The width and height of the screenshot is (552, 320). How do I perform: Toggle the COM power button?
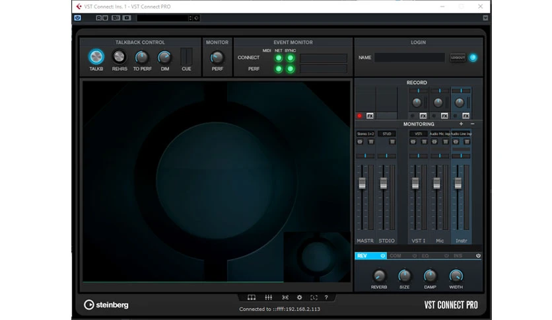[415, 256]
